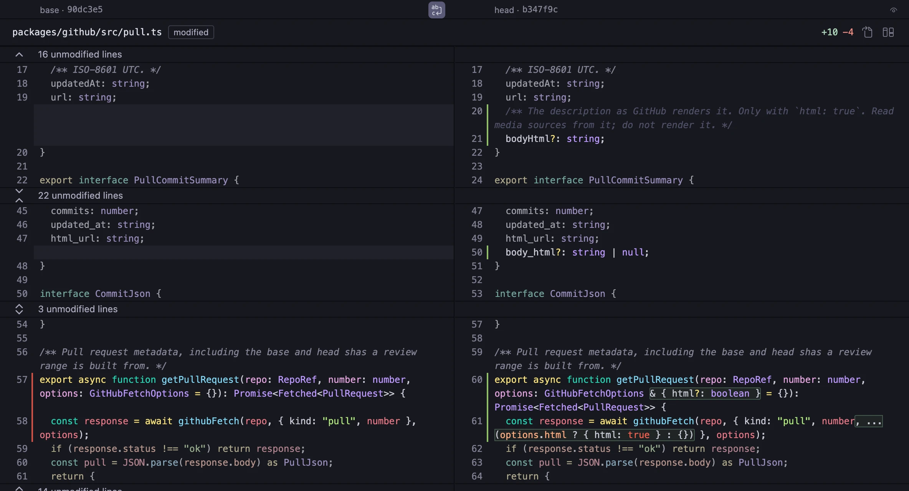Click head pane line number 50
This screenshot has height=491, width=909.
pos(477,252)
